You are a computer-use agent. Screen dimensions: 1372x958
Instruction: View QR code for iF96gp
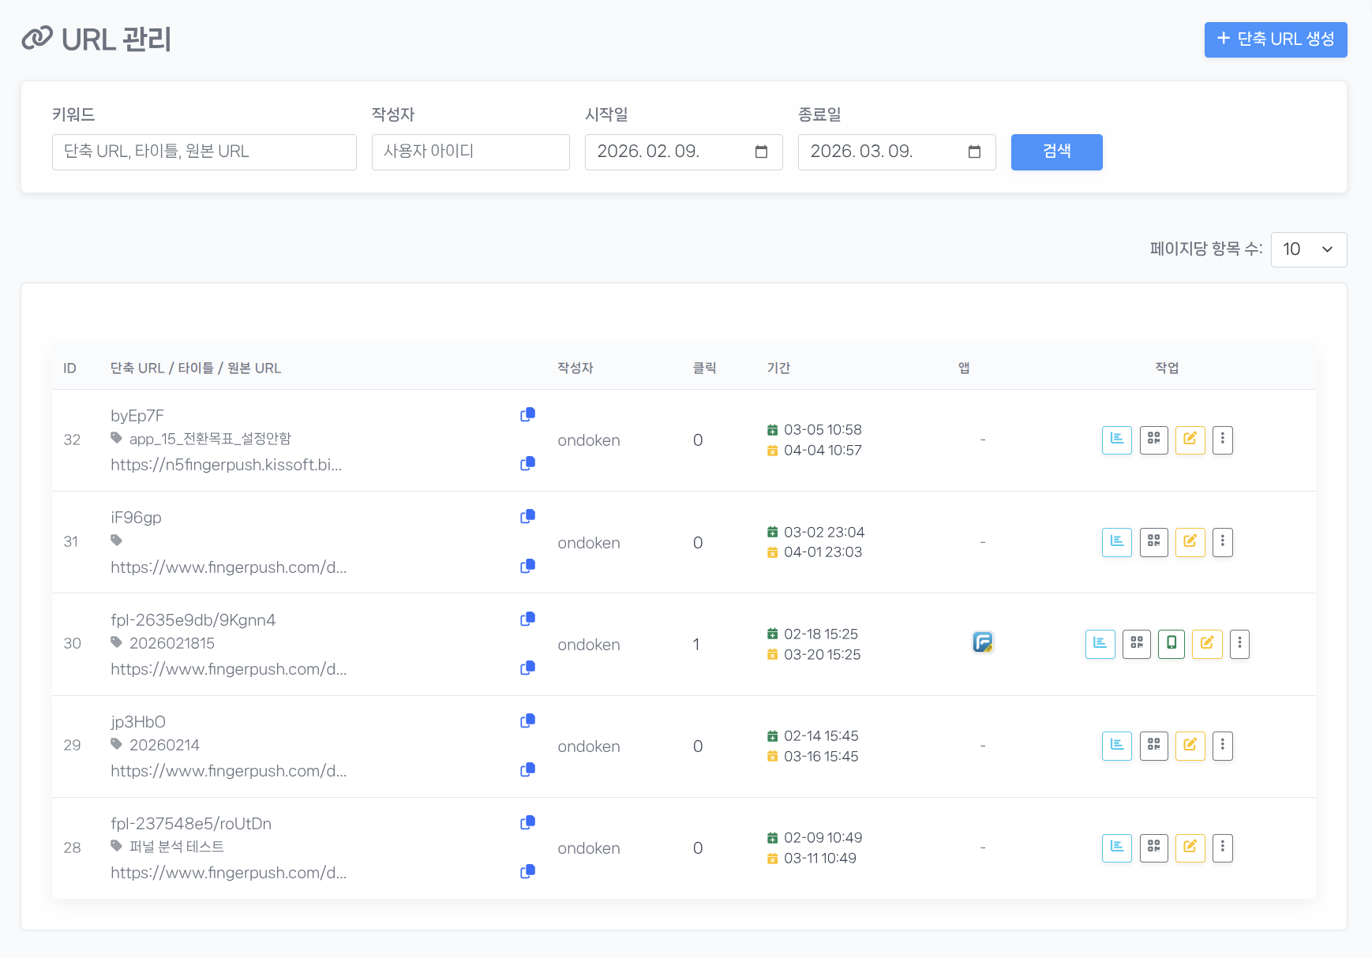pyautogui.click(x=1154, y=542)
